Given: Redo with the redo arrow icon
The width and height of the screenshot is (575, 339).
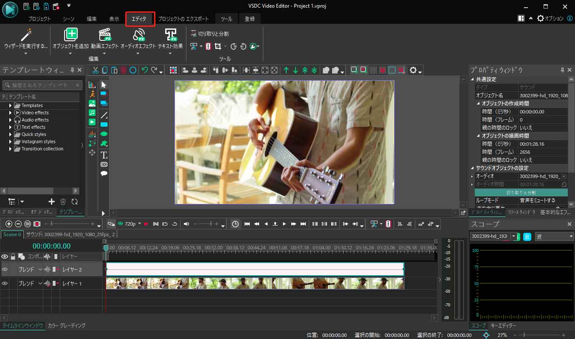Looking at the screenshot, I should [x=155, y=71].
